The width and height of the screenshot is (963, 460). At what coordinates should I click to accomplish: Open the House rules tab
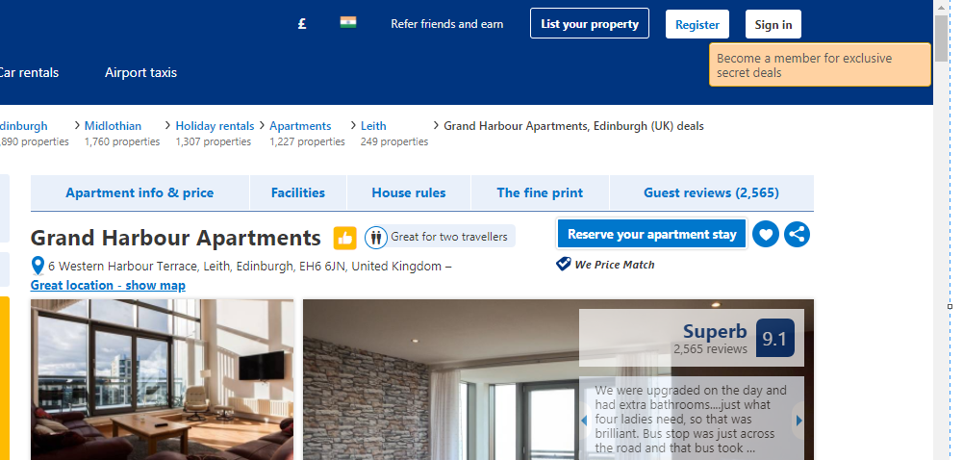point(409,192)
